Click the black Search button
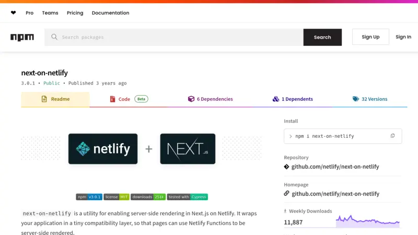Viewport: 418px width, 235px height. [322, 37]
